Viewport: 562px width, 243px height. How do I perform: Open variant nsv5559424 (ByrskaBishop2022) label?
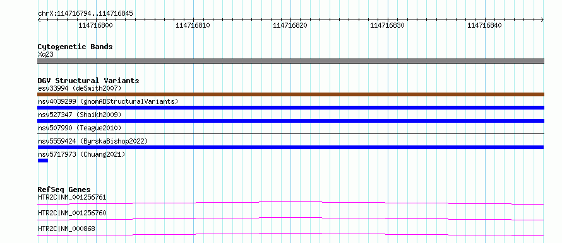click(93, 141)
